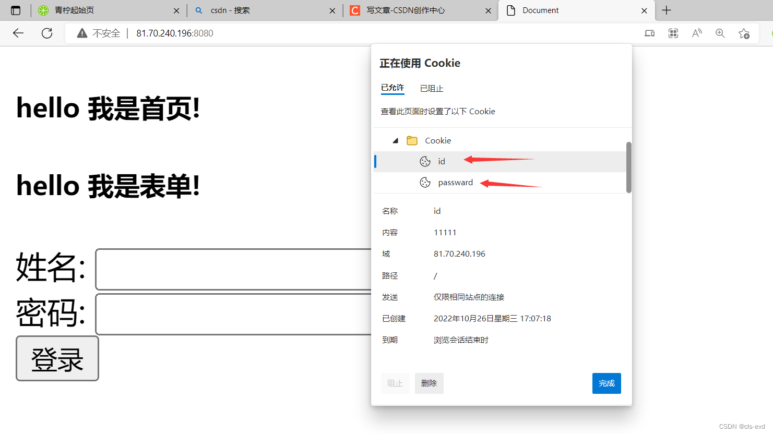This screenshot has height=434, width=773.
Task: Click the 已创建 label in cookie details
Action: pos(394,319)
